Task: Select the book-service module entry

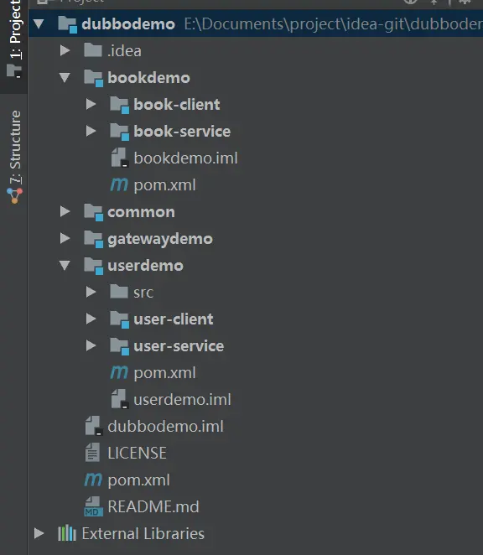Action: point(182,132)
